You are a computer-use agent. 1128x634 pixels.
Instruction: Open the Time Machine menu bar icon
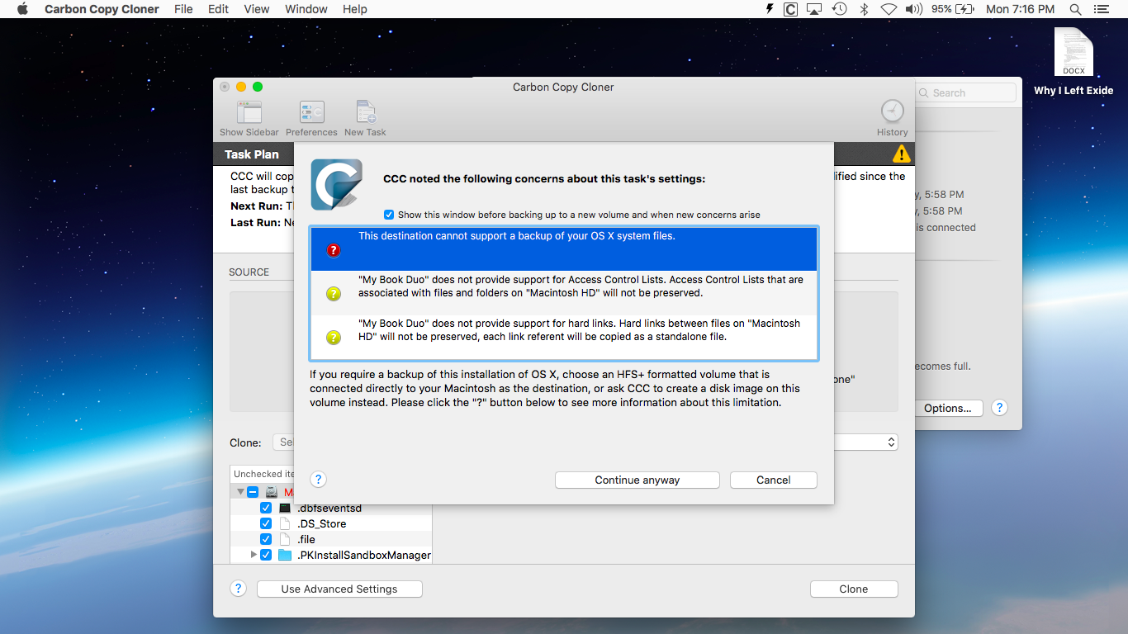pos(839,9)
